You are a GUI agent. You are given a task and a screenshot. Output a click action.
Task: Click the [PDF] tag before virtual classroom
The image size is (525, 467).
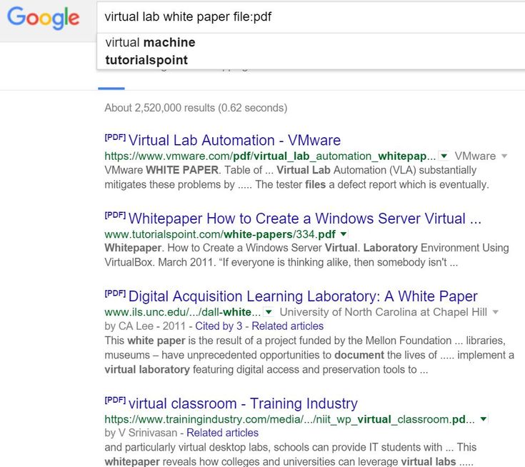[115, 401]
